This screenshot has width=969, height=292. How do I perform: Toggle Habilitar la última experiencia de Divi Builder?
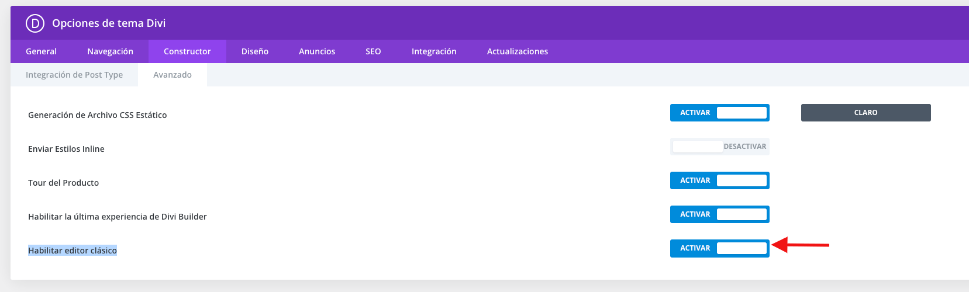tap(720, 214)
